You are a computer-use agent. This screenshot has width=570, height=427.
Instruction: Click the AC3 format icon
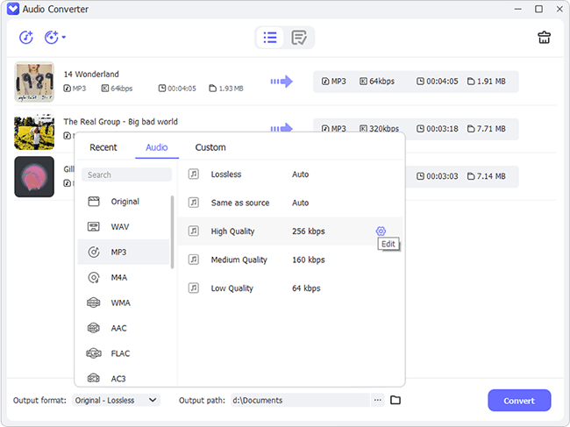[94, 378]
